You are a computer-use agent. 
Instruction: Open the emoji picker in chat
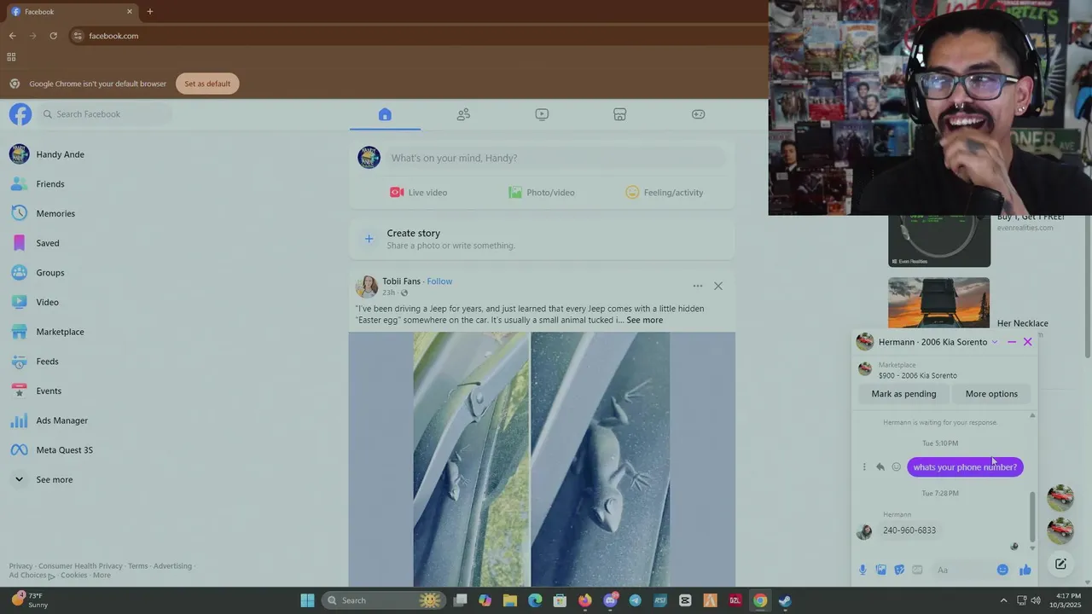pos(1002,570)
